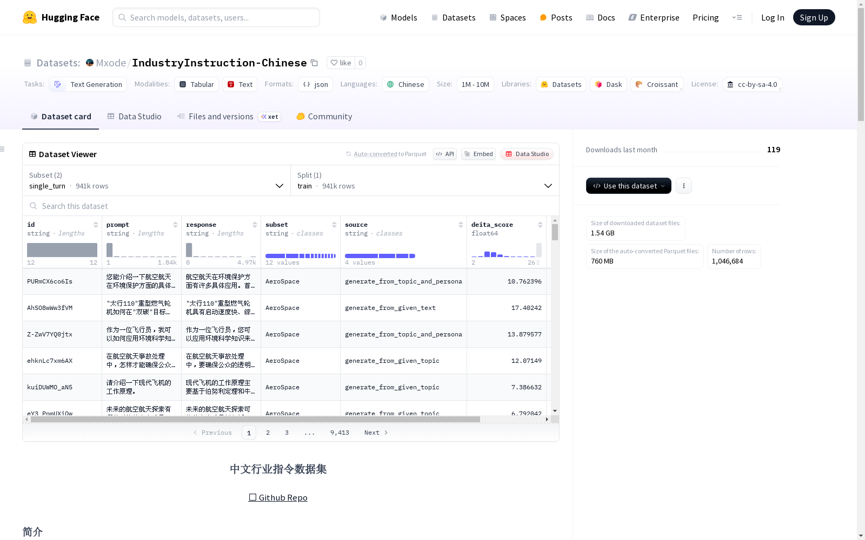
Task: Copy dataset name using the copy icon
Action: click(314, 63)
